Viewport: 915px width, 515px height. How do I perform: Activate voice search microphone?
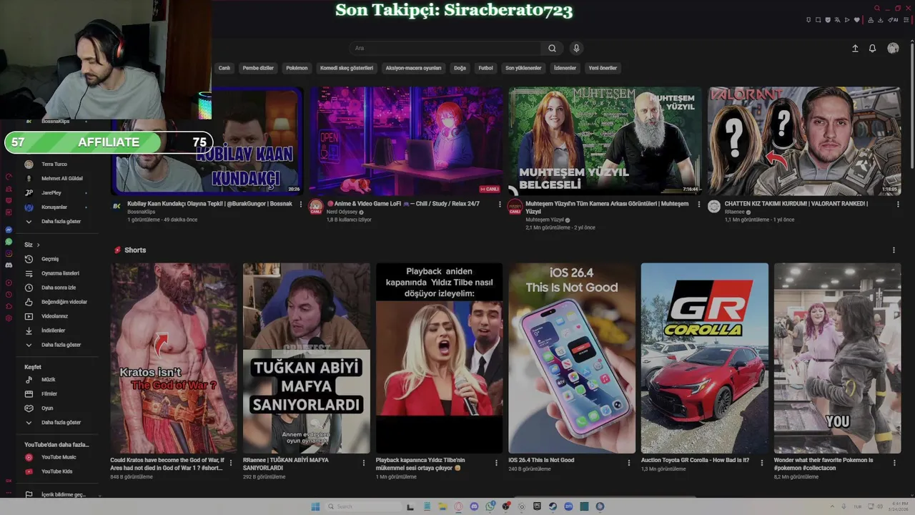576,48
